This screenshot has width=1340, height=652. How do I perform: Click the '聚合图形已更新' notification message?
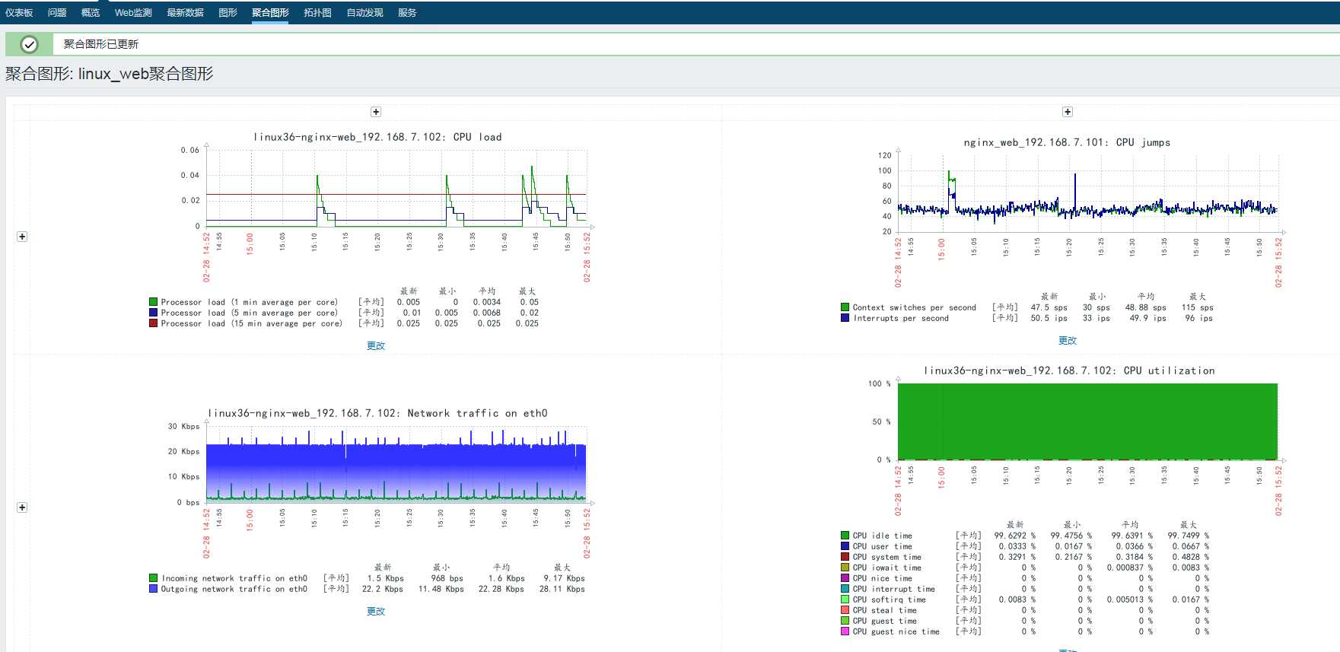click(x=101, y=44)
